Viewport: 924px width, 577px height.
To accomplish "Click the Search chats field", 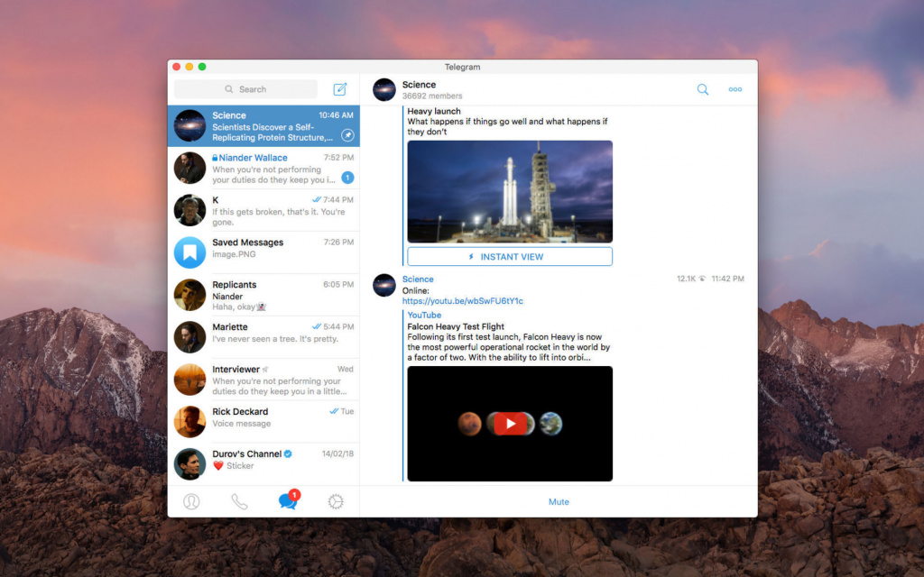I will coord(245,89).
